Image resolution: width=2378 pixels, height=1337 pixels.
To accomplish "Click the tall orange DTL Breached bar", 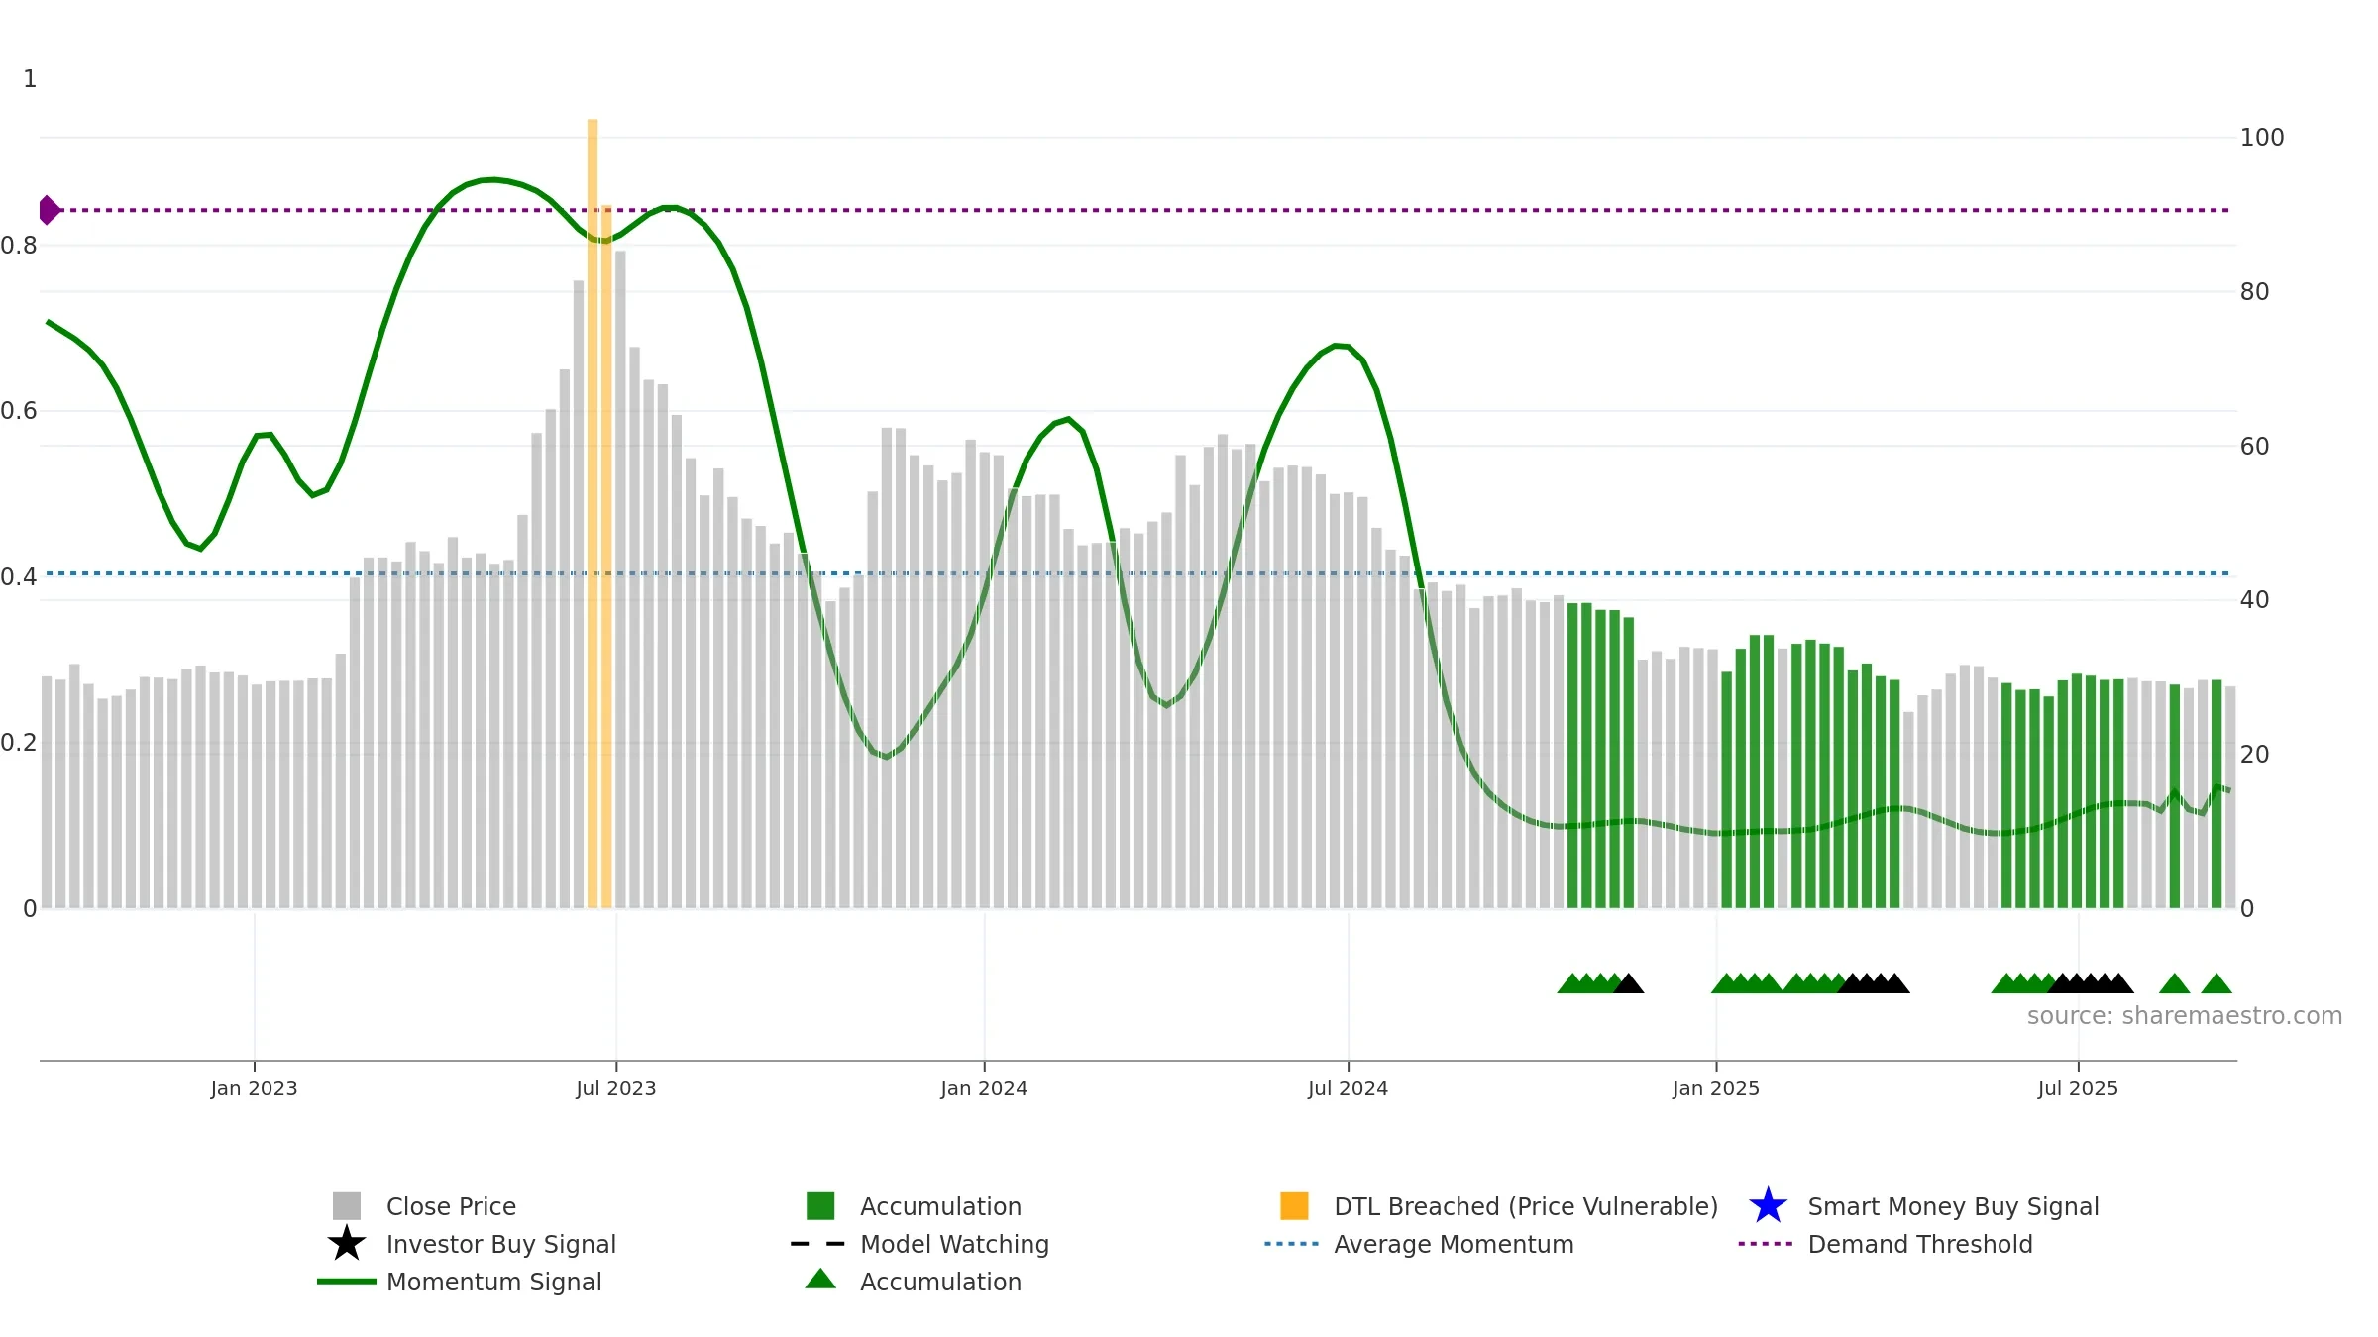I will point(593,513).
